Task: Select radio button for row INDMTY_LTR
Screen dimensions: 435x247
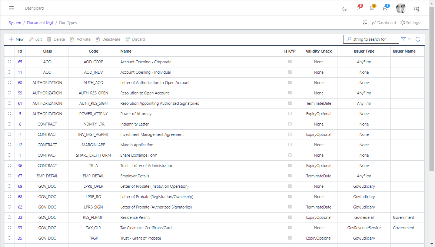Action: [x=9, y=124]
